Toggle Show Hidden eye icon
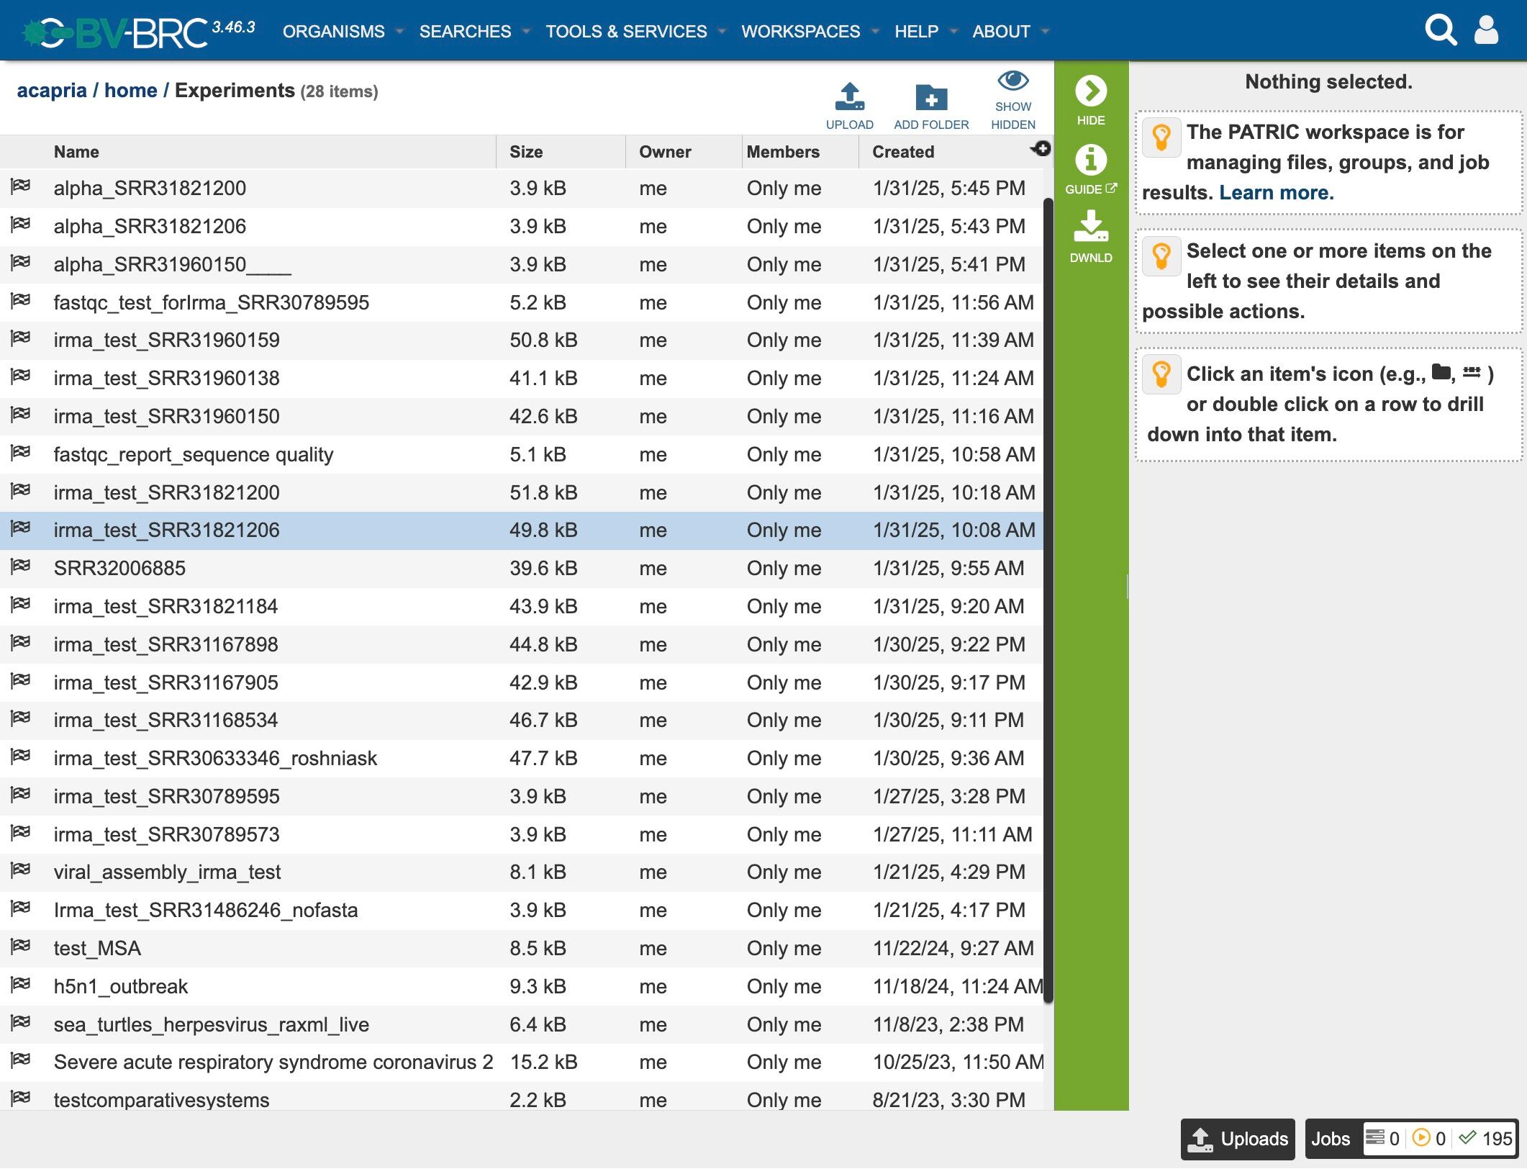Image resolution: width=1527 pixels, height=1169 pixels. [x=1012, y=81]
